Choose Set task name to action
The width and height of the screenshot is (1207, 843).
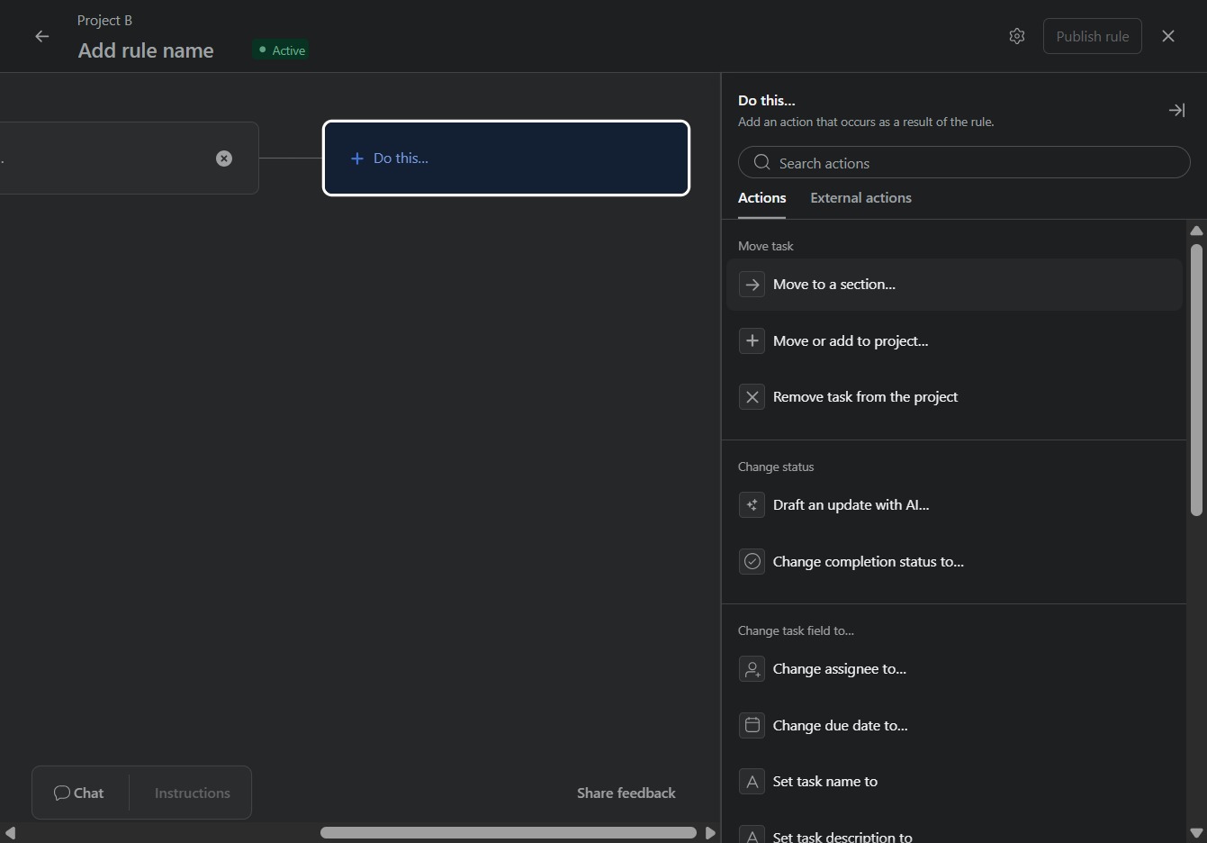coord(954,782)
